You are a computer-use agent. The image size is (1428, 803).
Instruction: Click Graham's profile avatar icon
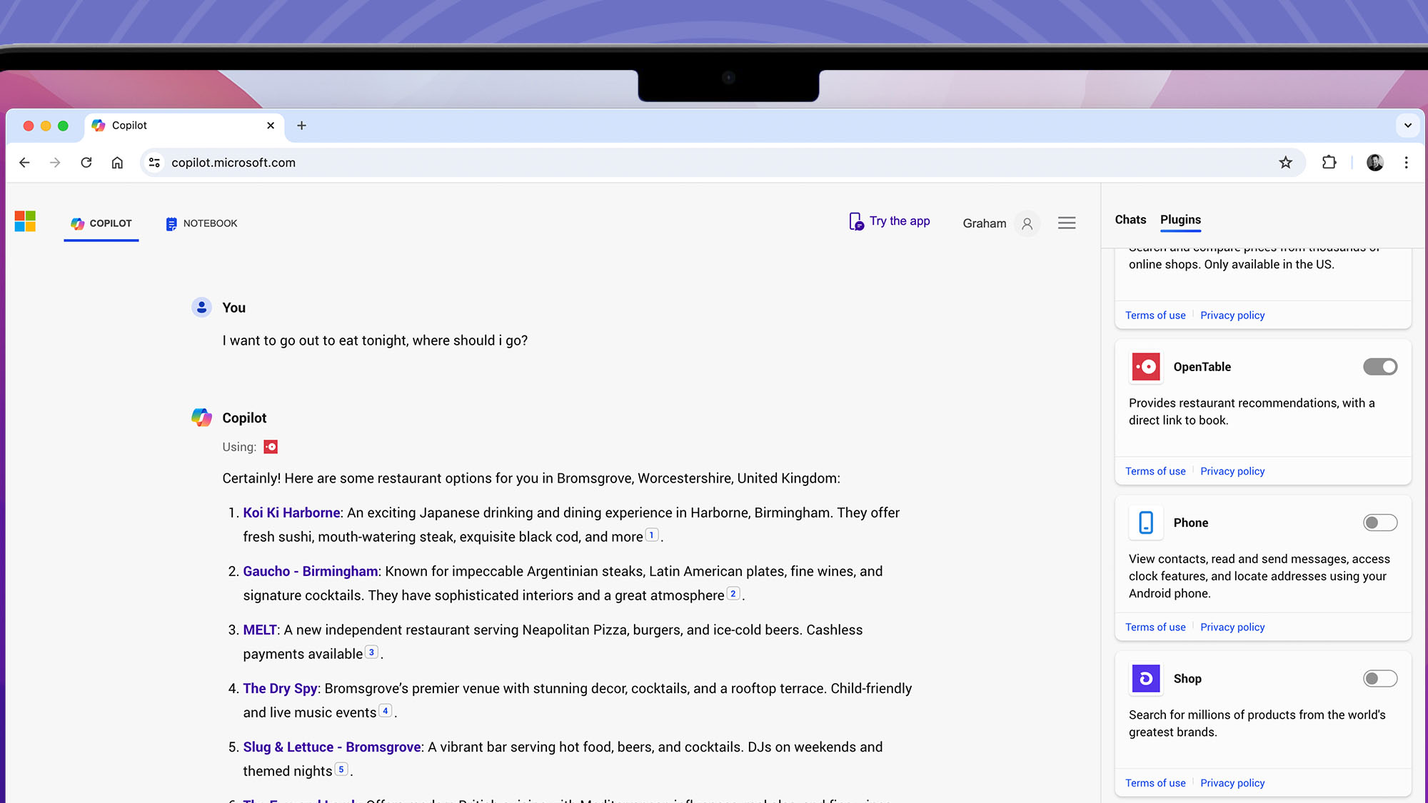1027,223
